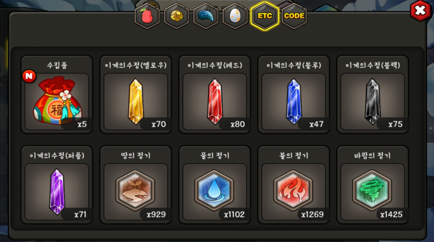Image resolution: width=434 pixels, height=242 pixels.
Task: Choose the fire essence flame icon
Action: (x=294, y=190)
